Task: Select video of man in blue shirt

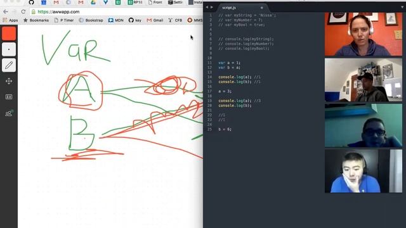Action: (x=363, y=171)
